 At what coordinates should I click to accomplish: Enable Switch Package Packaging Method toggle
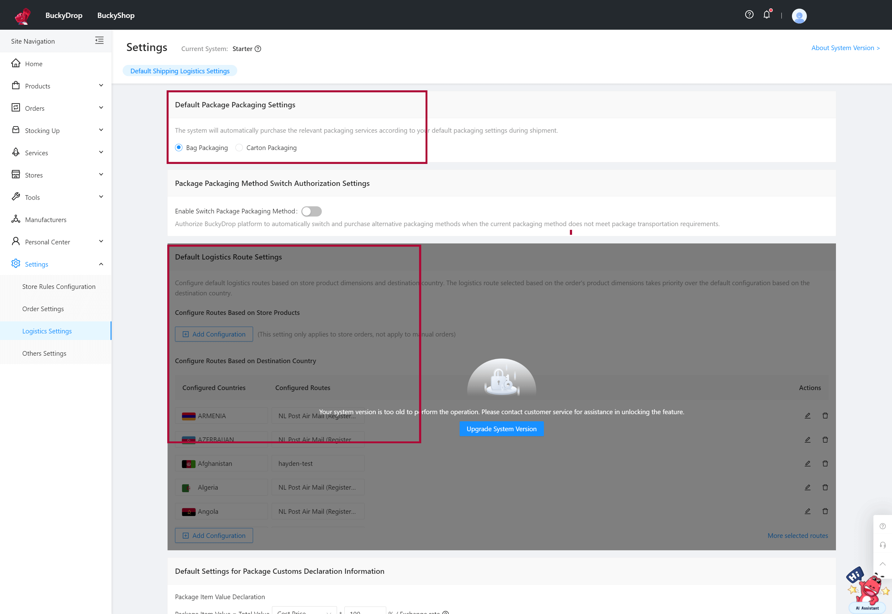[312, 211]
